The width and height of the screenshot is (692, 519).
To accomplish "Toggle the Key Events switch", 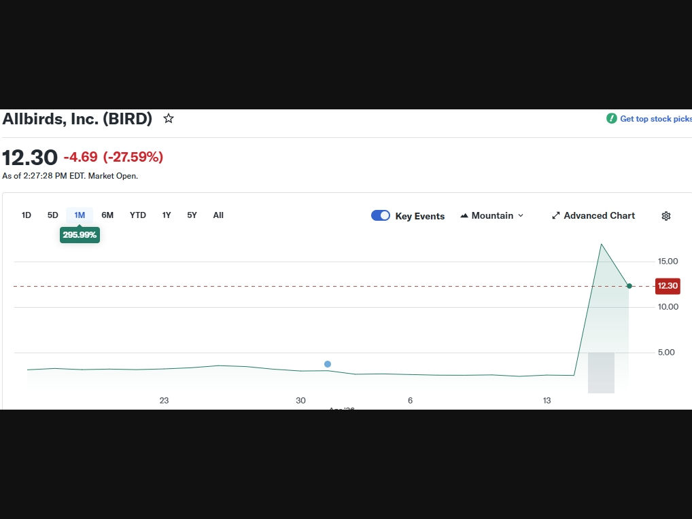I will [381, 216].
